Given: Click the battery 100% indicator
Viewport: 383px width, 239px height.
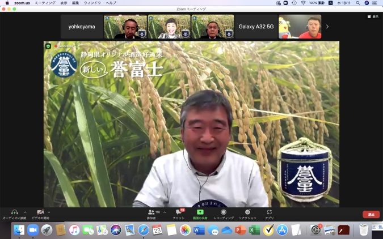Looking at the screenshot, I should coord(317,3).
